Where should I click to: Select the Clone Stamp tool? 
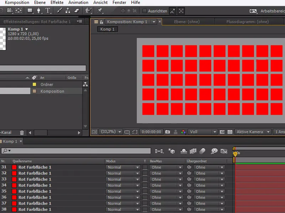[x=68, y=11]
